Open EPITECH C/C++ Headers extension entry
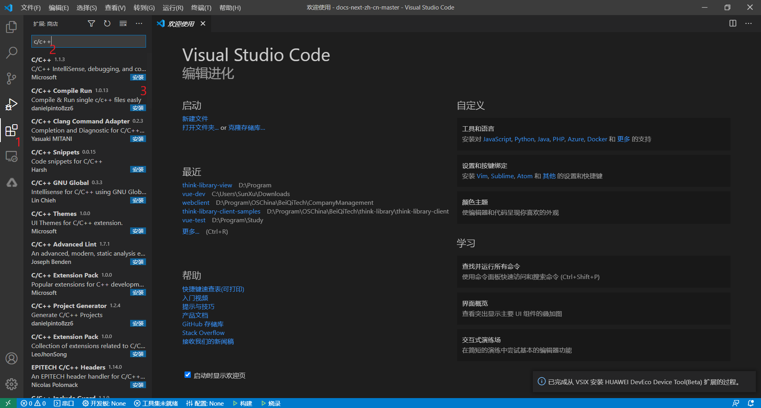The image size is (761, 408). [x=88, y=376]
